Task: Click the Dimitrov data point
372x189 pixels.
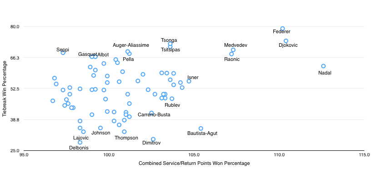Action: [x=153, y=139]
